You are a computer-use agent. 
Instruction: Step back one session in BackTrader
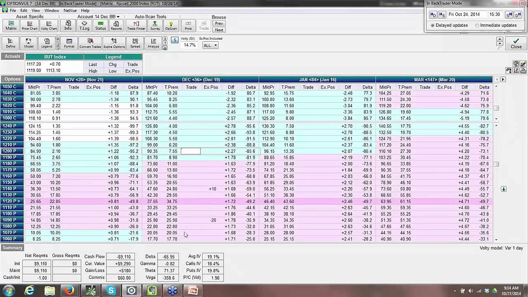click(442, 14)
